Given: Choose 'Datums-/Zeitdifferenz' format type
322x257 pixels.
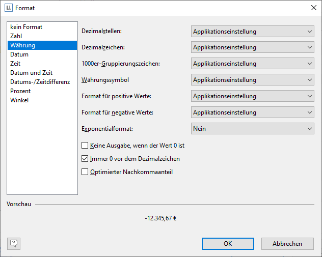Looking at the screenshot, I should [40, 82].
